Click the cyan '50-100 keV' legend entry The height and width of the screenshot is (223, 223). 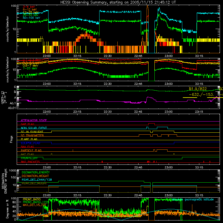coord(31,18)
